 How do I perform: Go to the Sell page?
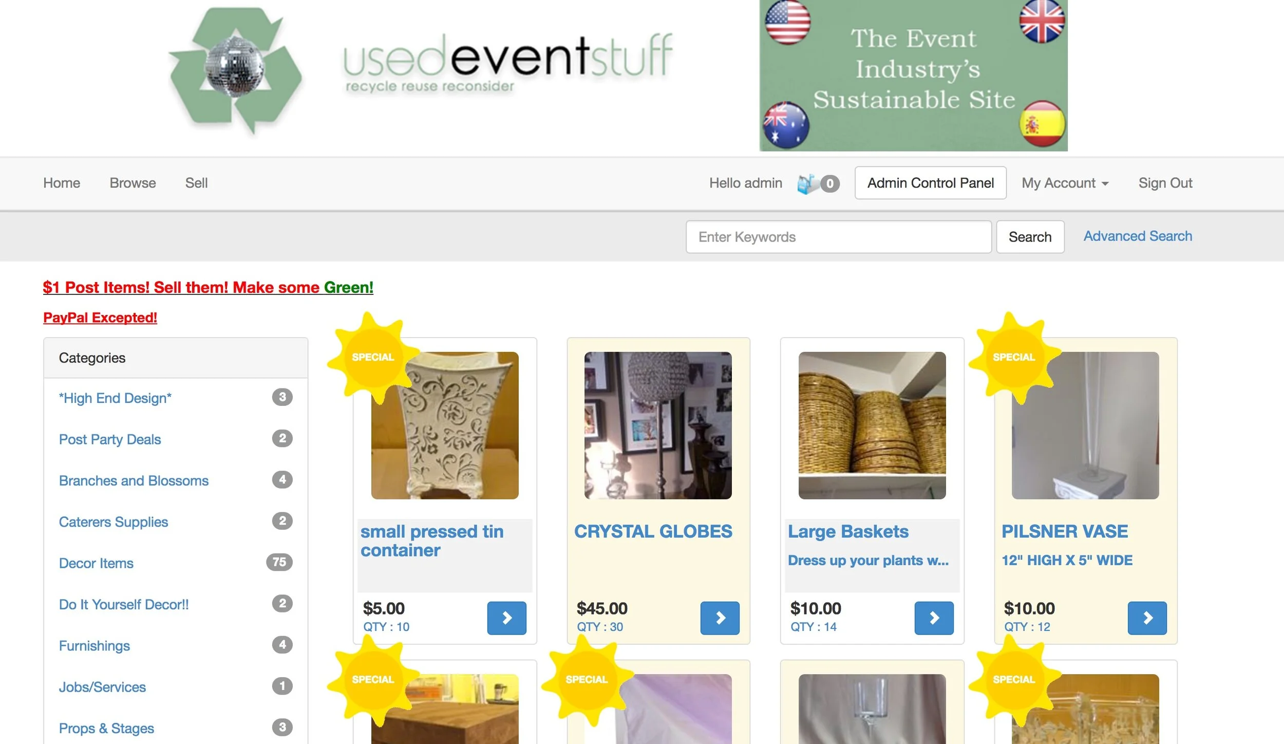click(196, 183)
